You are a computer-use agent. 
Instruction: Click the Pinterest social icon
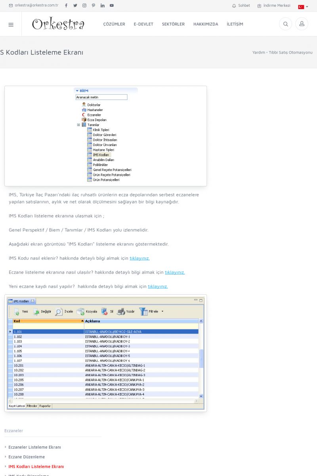(x=94, y=6)
